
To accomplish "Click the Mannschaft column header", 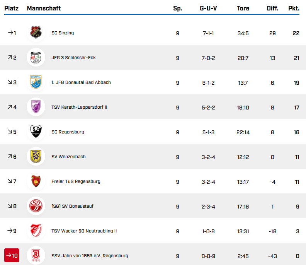I will pos(44,8).
